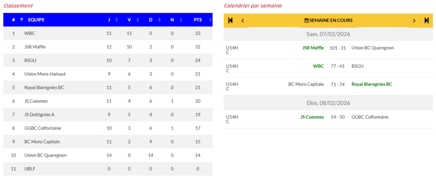Select the Union Mons-Hainaut ranking row

point(107,74)
